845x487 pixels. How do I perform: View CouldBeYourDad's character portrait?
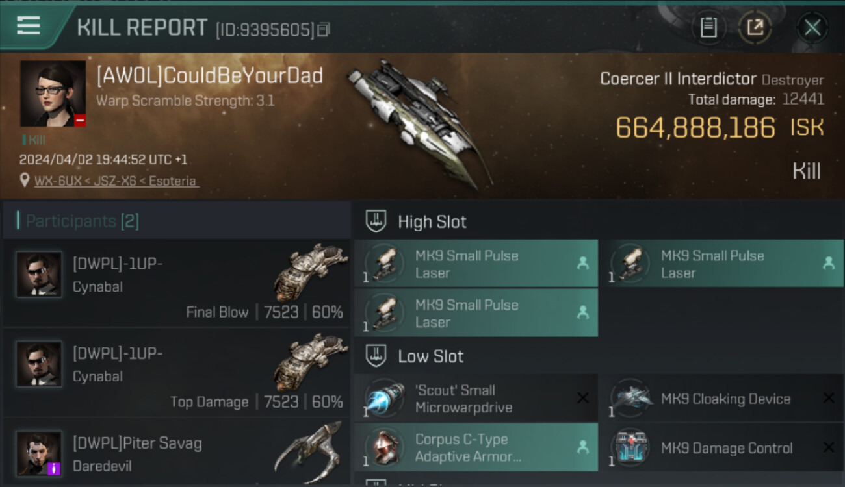53,94
